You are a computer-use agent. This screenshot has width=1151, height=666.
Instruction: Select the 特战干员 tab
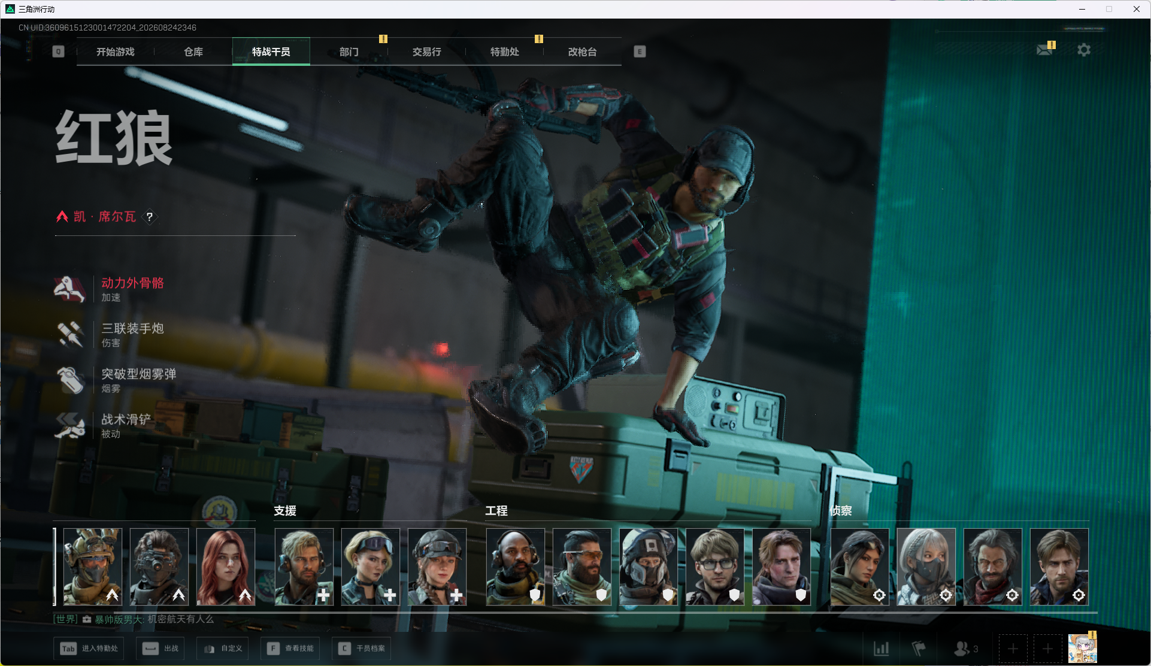(x=271, y=52)
